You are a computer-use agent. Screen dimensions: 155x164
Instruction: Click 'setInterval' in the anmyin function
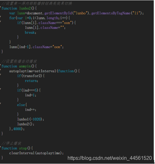[45, 71]
